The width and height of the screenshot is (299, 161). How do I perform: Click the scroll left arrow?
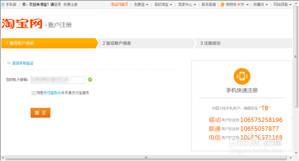(x=3, y=158)
